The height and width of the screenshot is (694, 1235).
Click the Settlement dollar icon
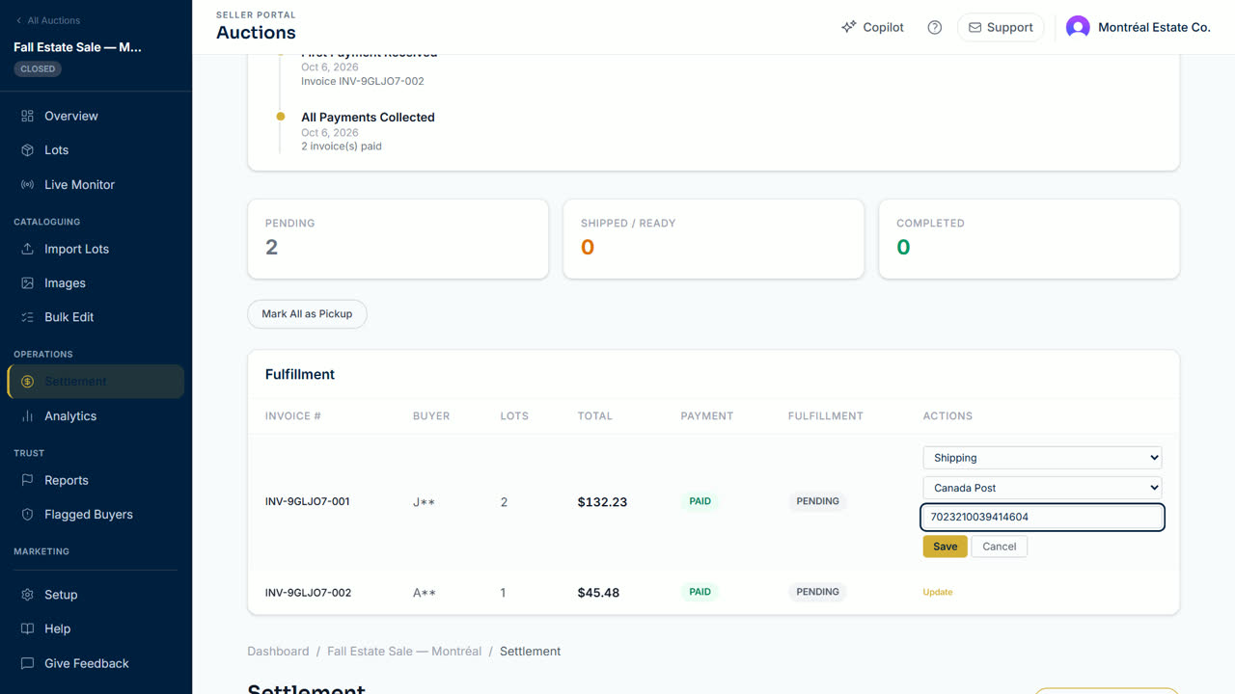[x=27, y=382]
